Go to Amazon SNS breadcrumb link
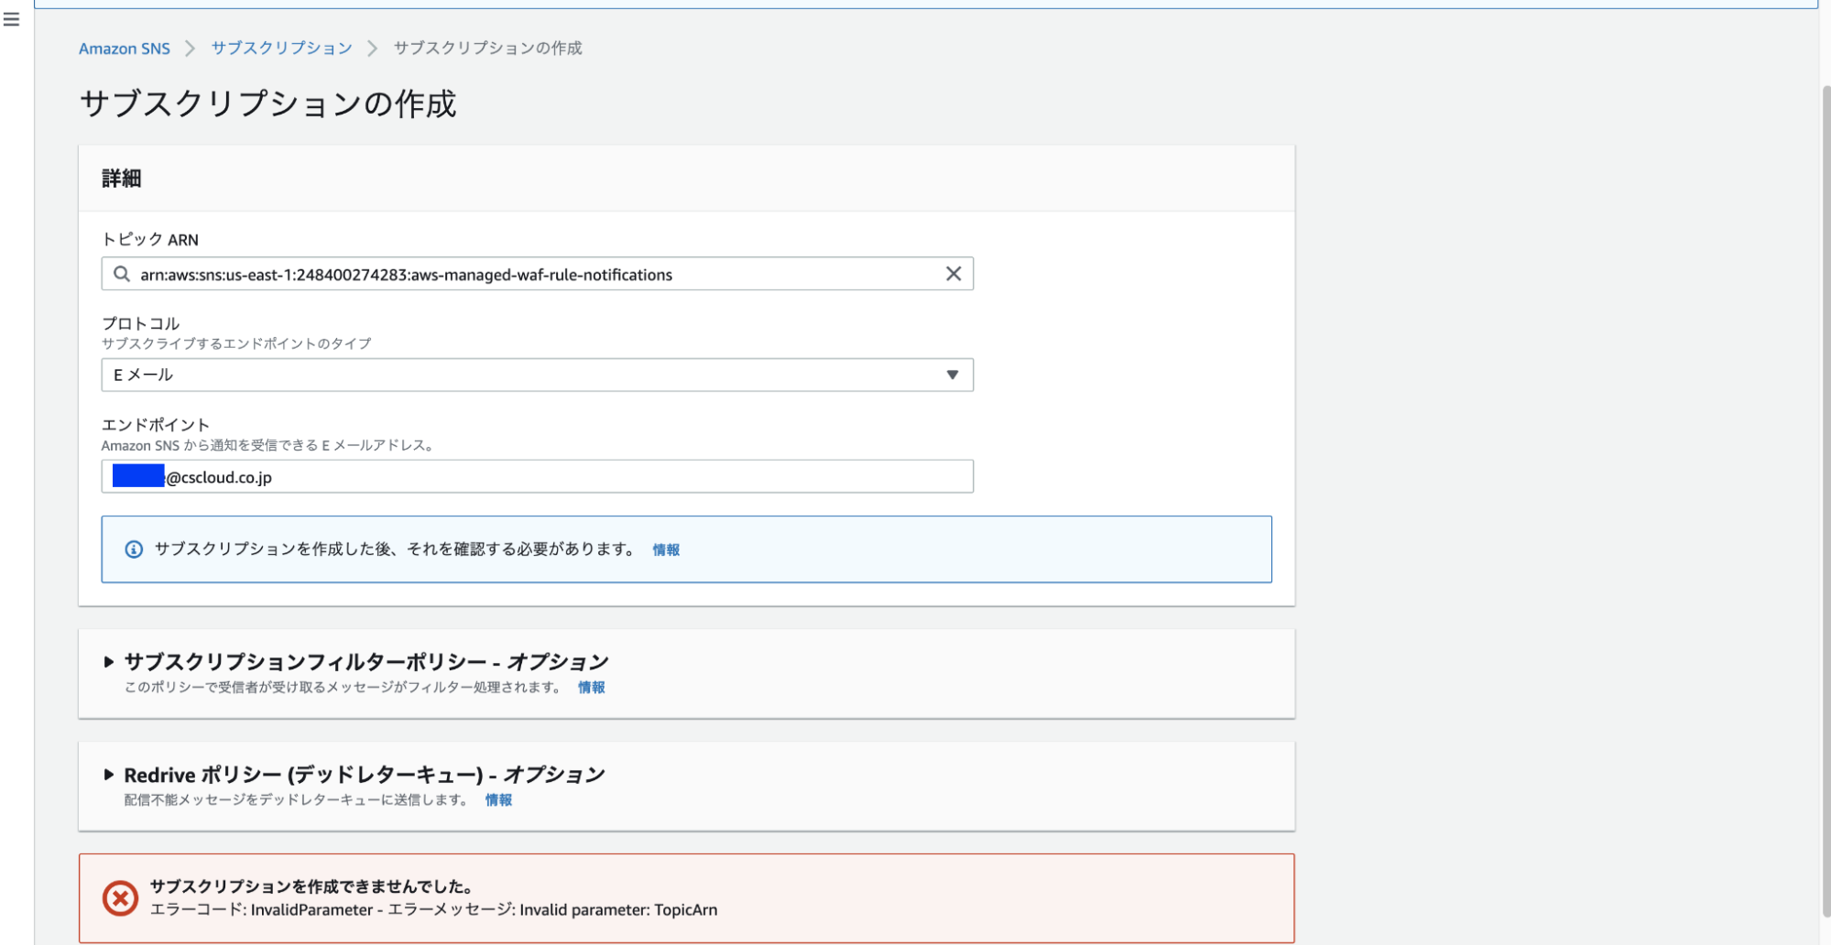This screenshot has height=945, width=1831. tap(125, 49)
